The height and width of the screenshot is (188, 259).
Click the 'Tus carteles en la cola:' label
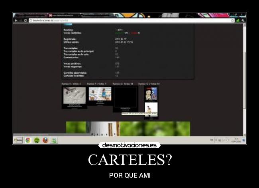click(77, 55)
